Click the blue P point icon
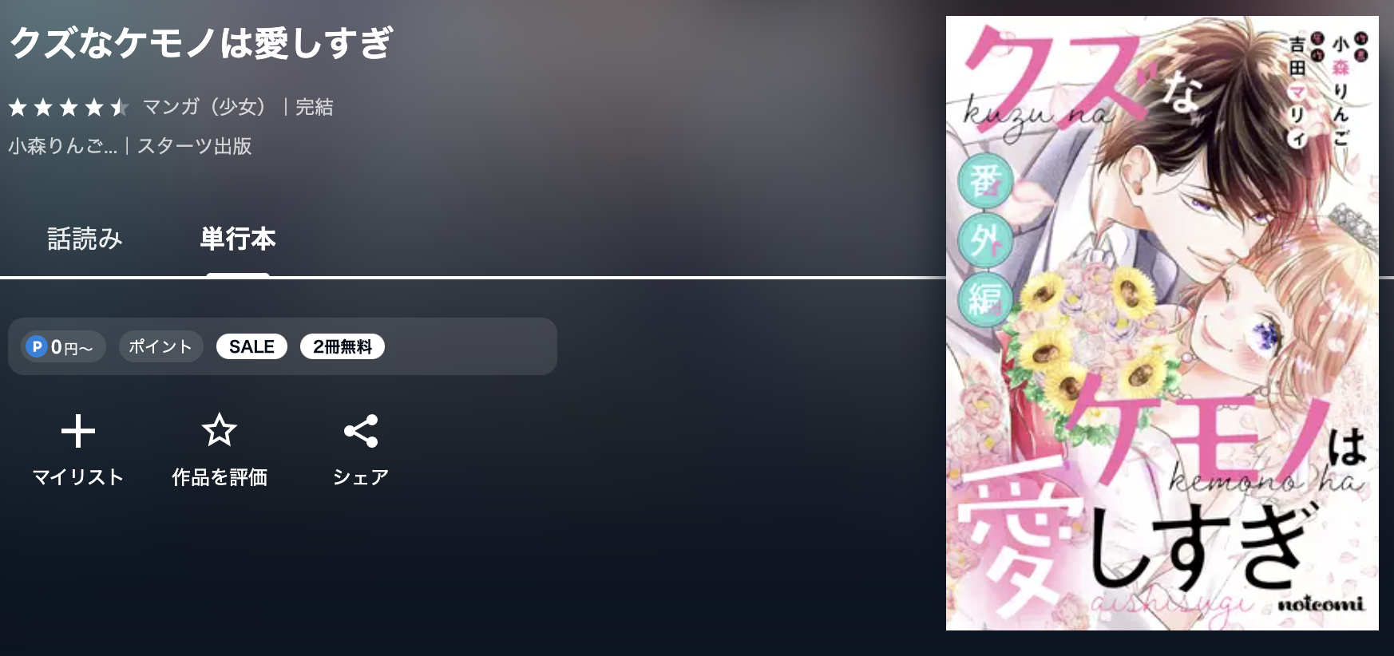Image resolution: width=1394 pixels, height=656 pixels. [36, 346]
